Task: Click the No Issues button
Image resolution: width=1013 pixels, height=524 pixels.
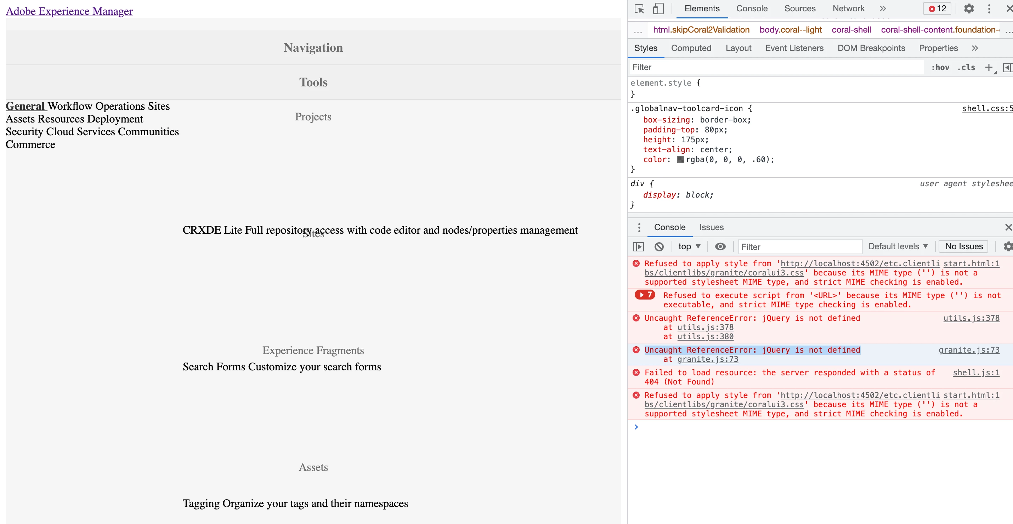Action: pyautogui.click(x=964, y=246)
